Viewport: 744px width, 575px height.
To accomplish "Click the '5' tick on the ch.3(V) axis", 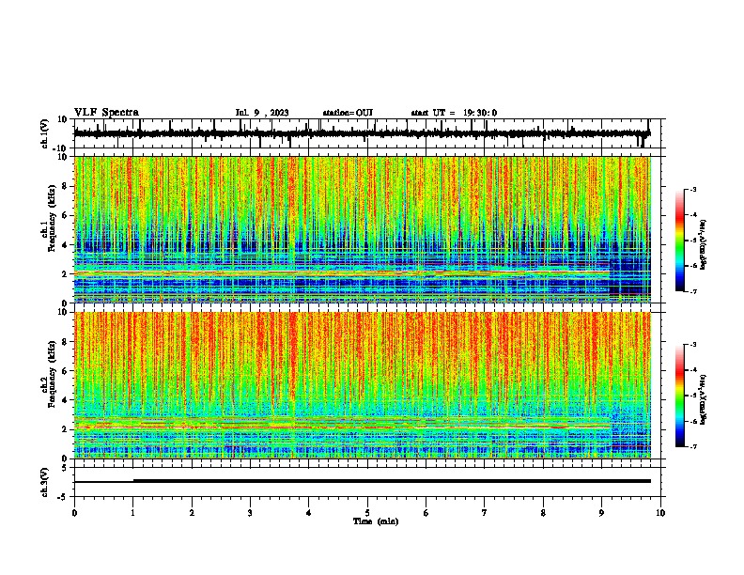I will pos(65,468).
